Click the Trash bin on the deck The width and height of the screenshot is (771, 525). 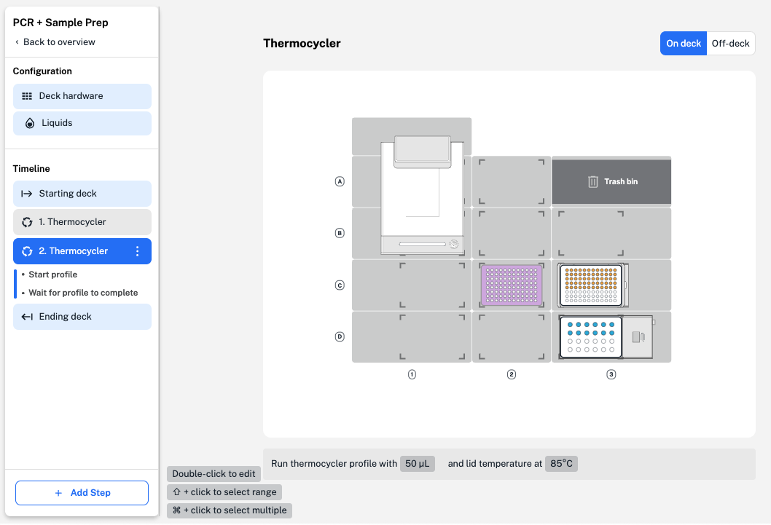point(611,181)
